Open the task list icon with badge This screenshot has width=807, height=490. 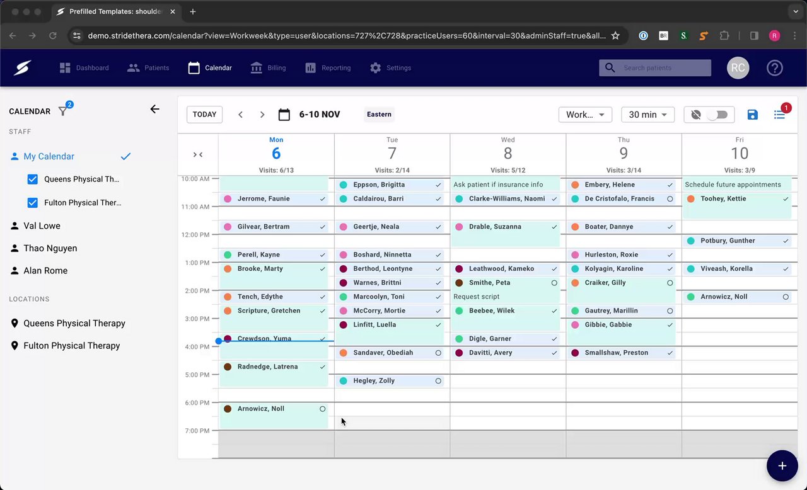click(x=780, y=115)
